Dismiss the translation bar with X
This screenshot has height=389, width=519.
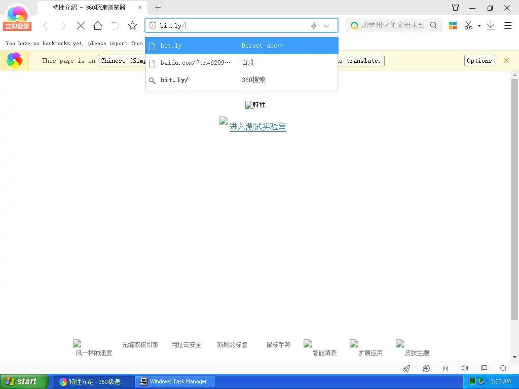(506, 61)
